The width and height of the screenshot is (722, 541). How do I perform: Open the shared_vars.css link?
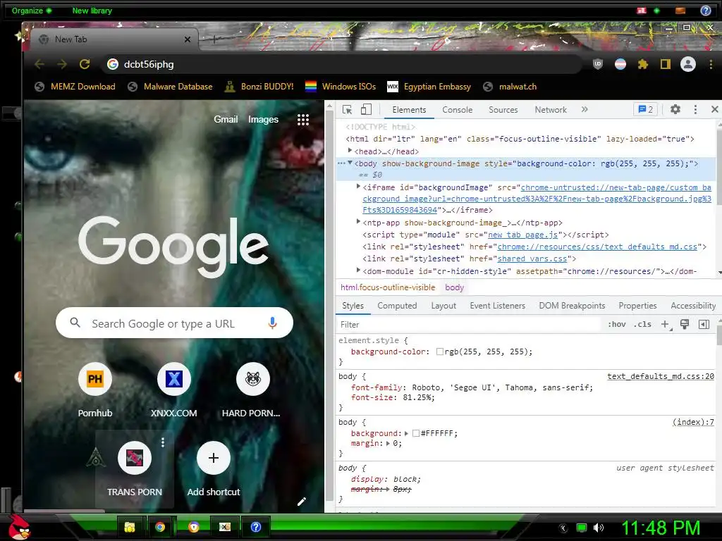point(532,259)
